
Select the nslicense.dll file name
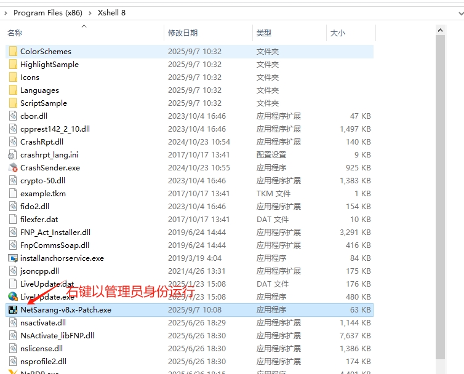(41, 349)
